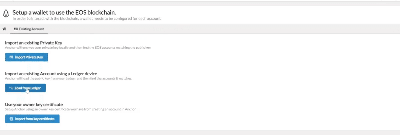Viewport: 400px width, 135px height.
Task: Click the blank white area right of the Load from Ledger button
Action: point(200,88)
